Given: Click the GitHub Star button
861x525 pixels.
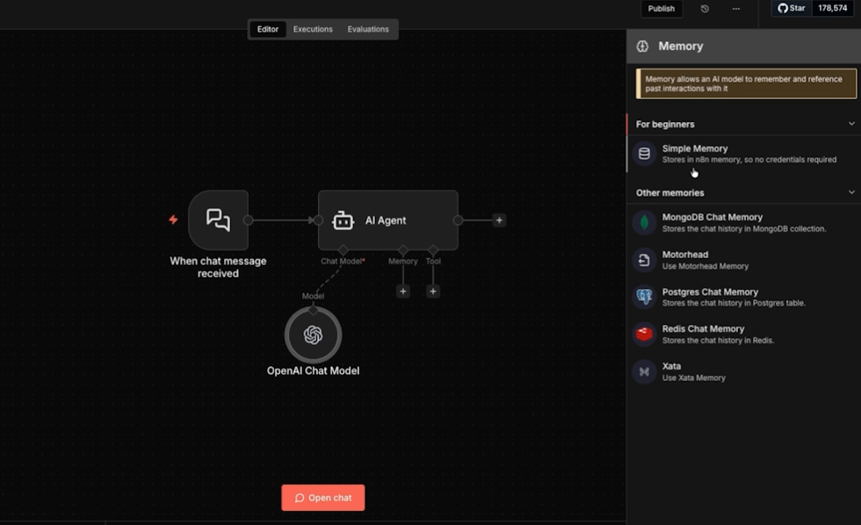Looking at the screenshot, I should [x=792, y=8].
